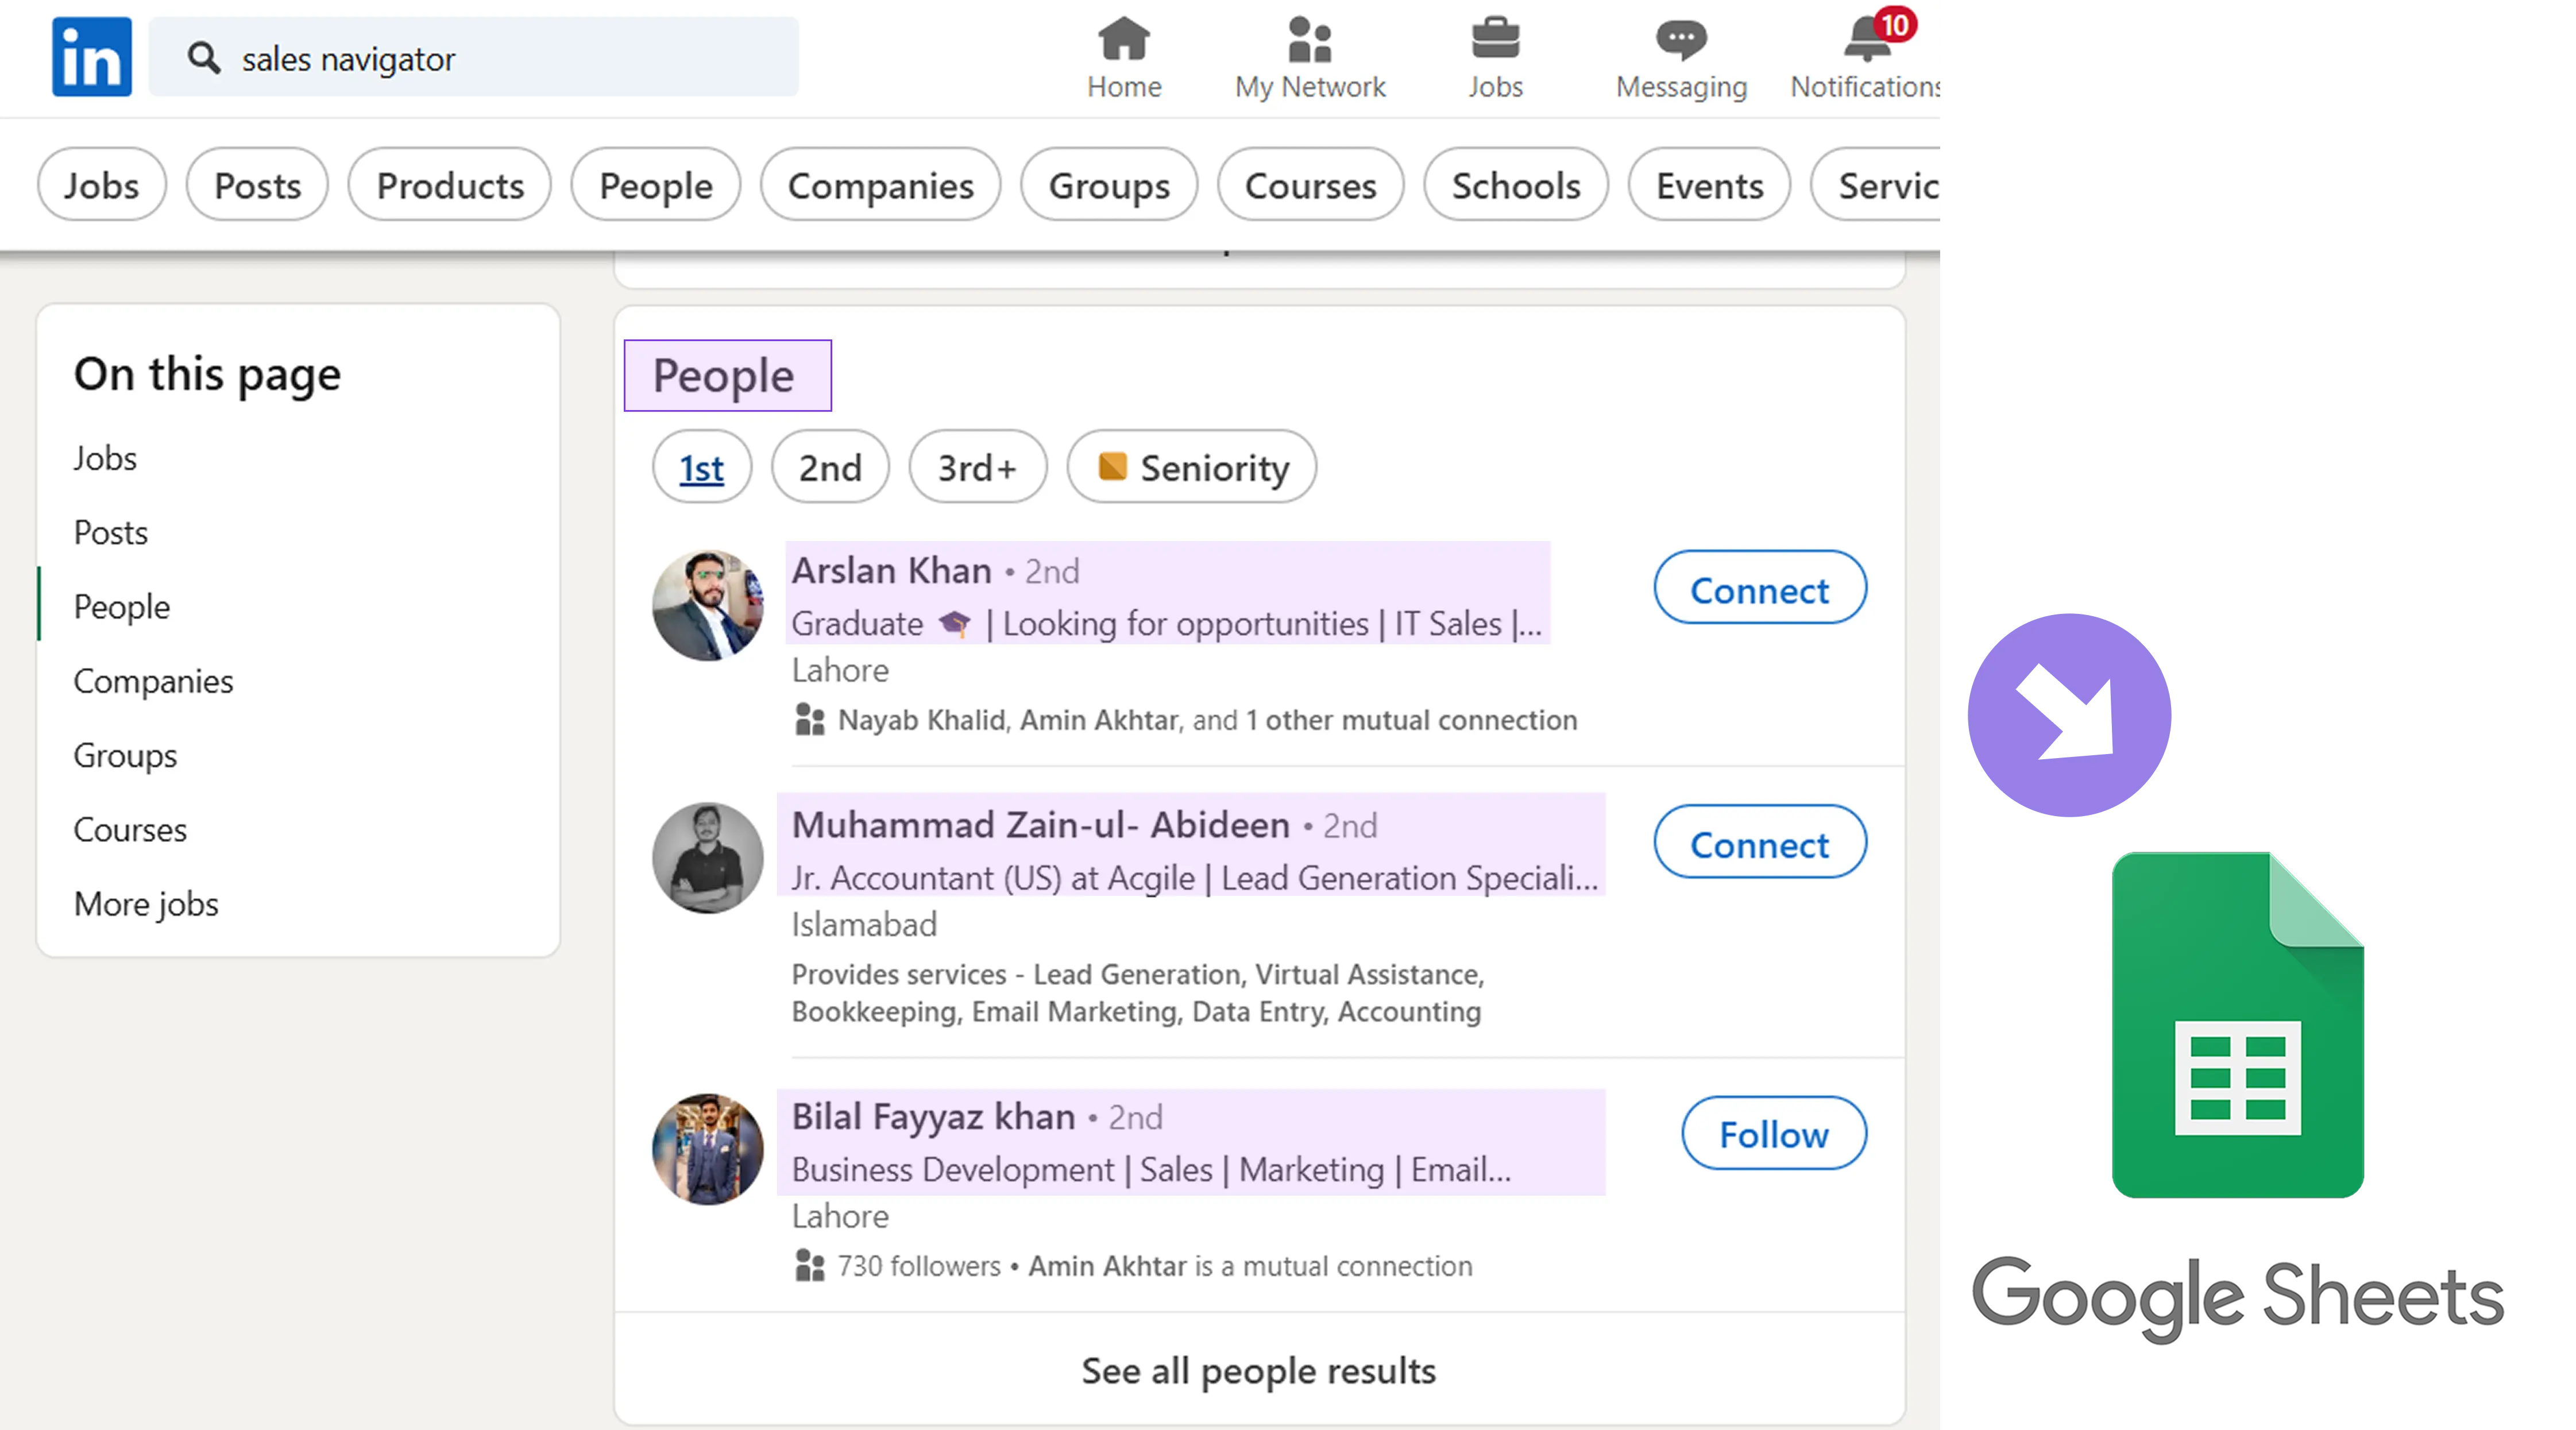The width and height of the screenshot is (2576, 1430).
Task: Click See all people results
Action: [x=1259, y=1370]
